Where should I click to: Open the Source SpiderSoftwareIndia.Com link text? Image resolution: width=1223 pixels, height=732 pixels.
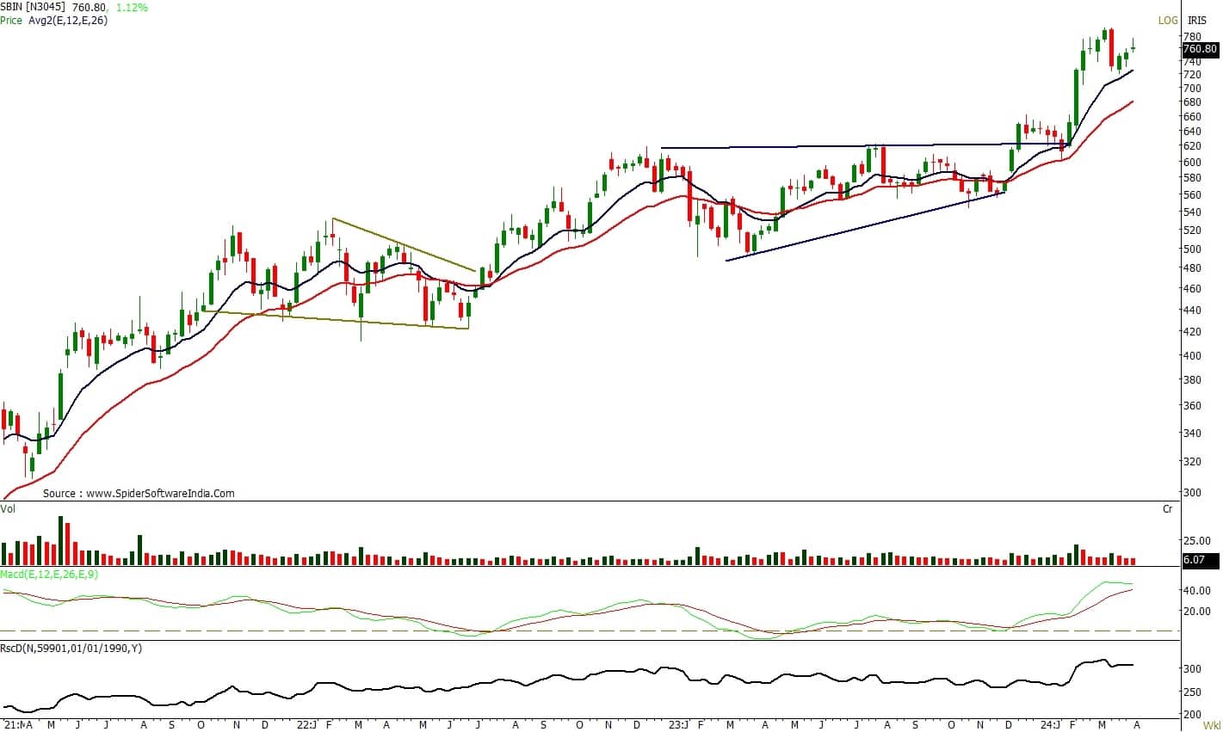pyautogui.click(x=139, y=494)
